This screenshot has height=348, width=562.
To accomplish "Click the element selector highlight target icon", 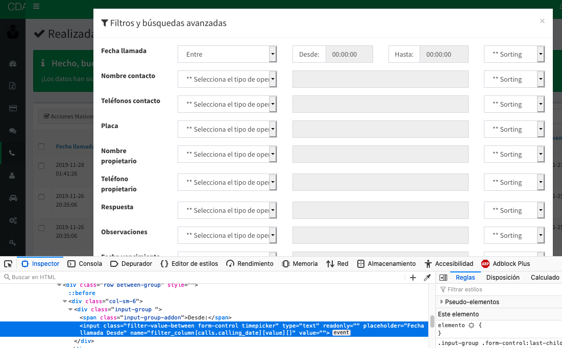I will pos(471,325).
